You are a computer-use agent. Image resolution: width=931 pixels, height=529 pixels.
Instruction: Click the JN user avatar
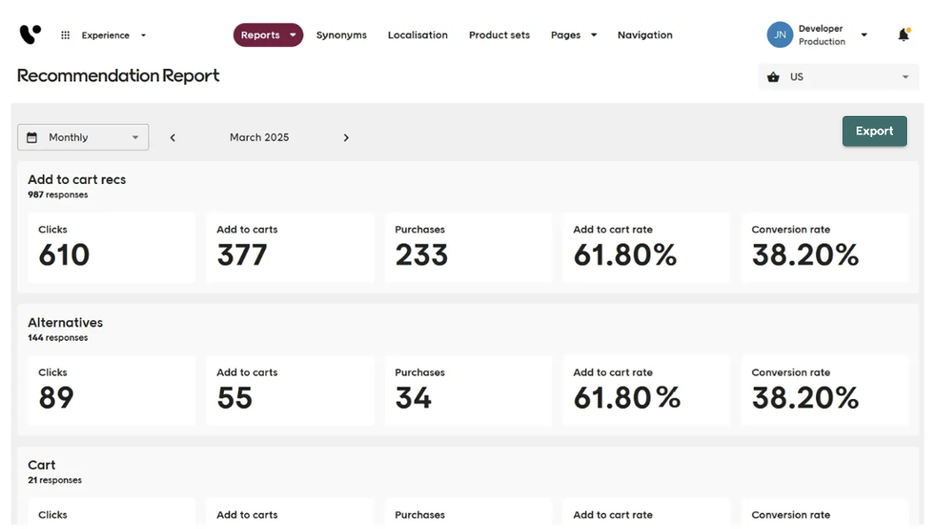click(x=779, y=35)
